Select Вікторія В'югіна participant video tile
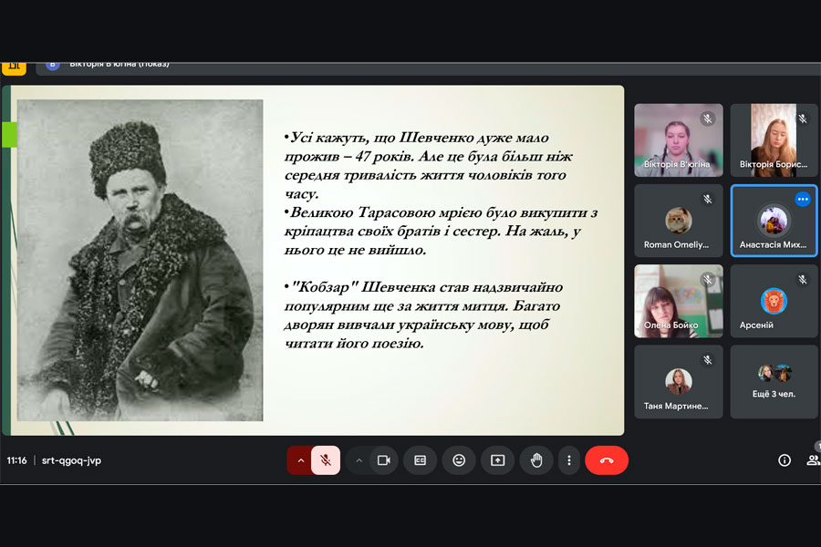The image size is (821, 547). 679,139
